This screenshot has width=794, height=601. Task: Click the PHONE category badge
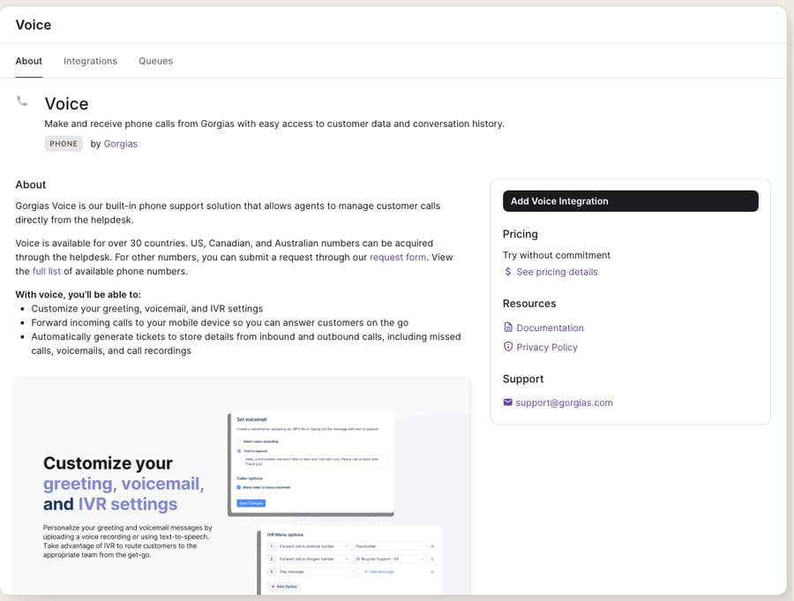pos(64,144)
